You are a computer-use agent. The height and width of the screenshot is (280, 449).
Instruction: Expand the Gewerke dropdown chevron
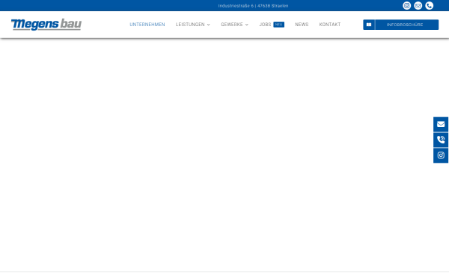246,25
